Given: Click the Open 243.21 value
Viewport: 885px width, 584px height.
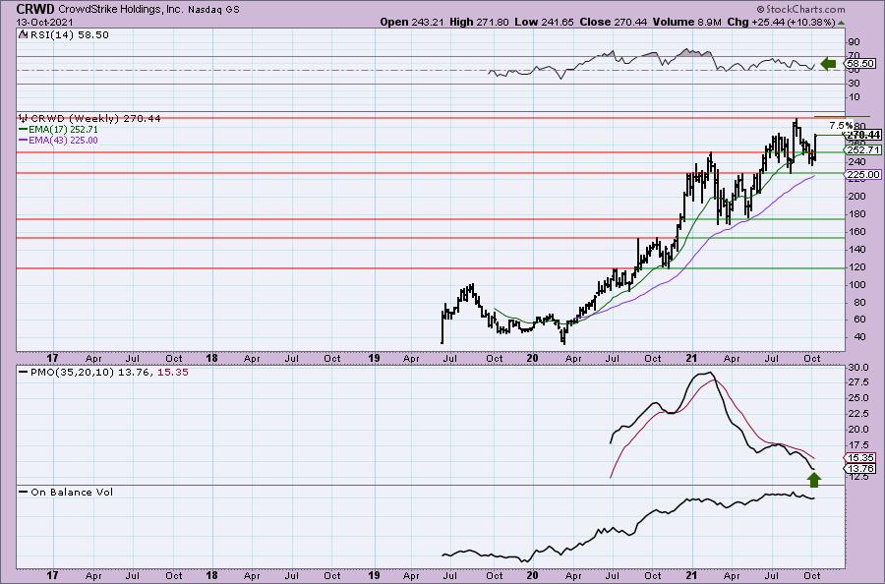Looking at the screenshot, I should [x=412, y=22].
